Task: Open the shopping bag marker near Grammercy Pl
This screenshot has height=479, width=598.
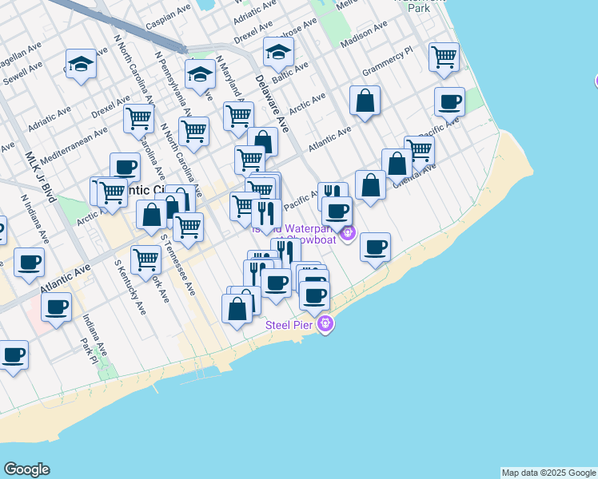Action: (x=365, y=101)
